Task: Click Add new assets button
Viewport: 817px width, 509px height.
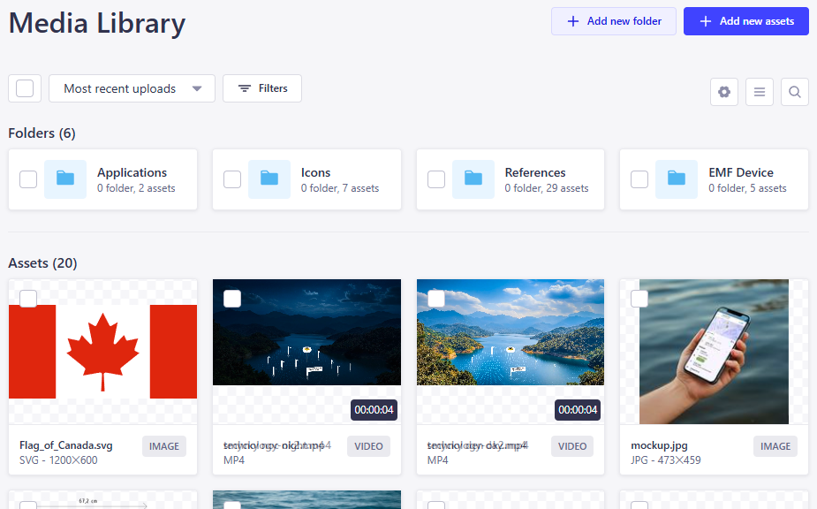Action: 745,21
